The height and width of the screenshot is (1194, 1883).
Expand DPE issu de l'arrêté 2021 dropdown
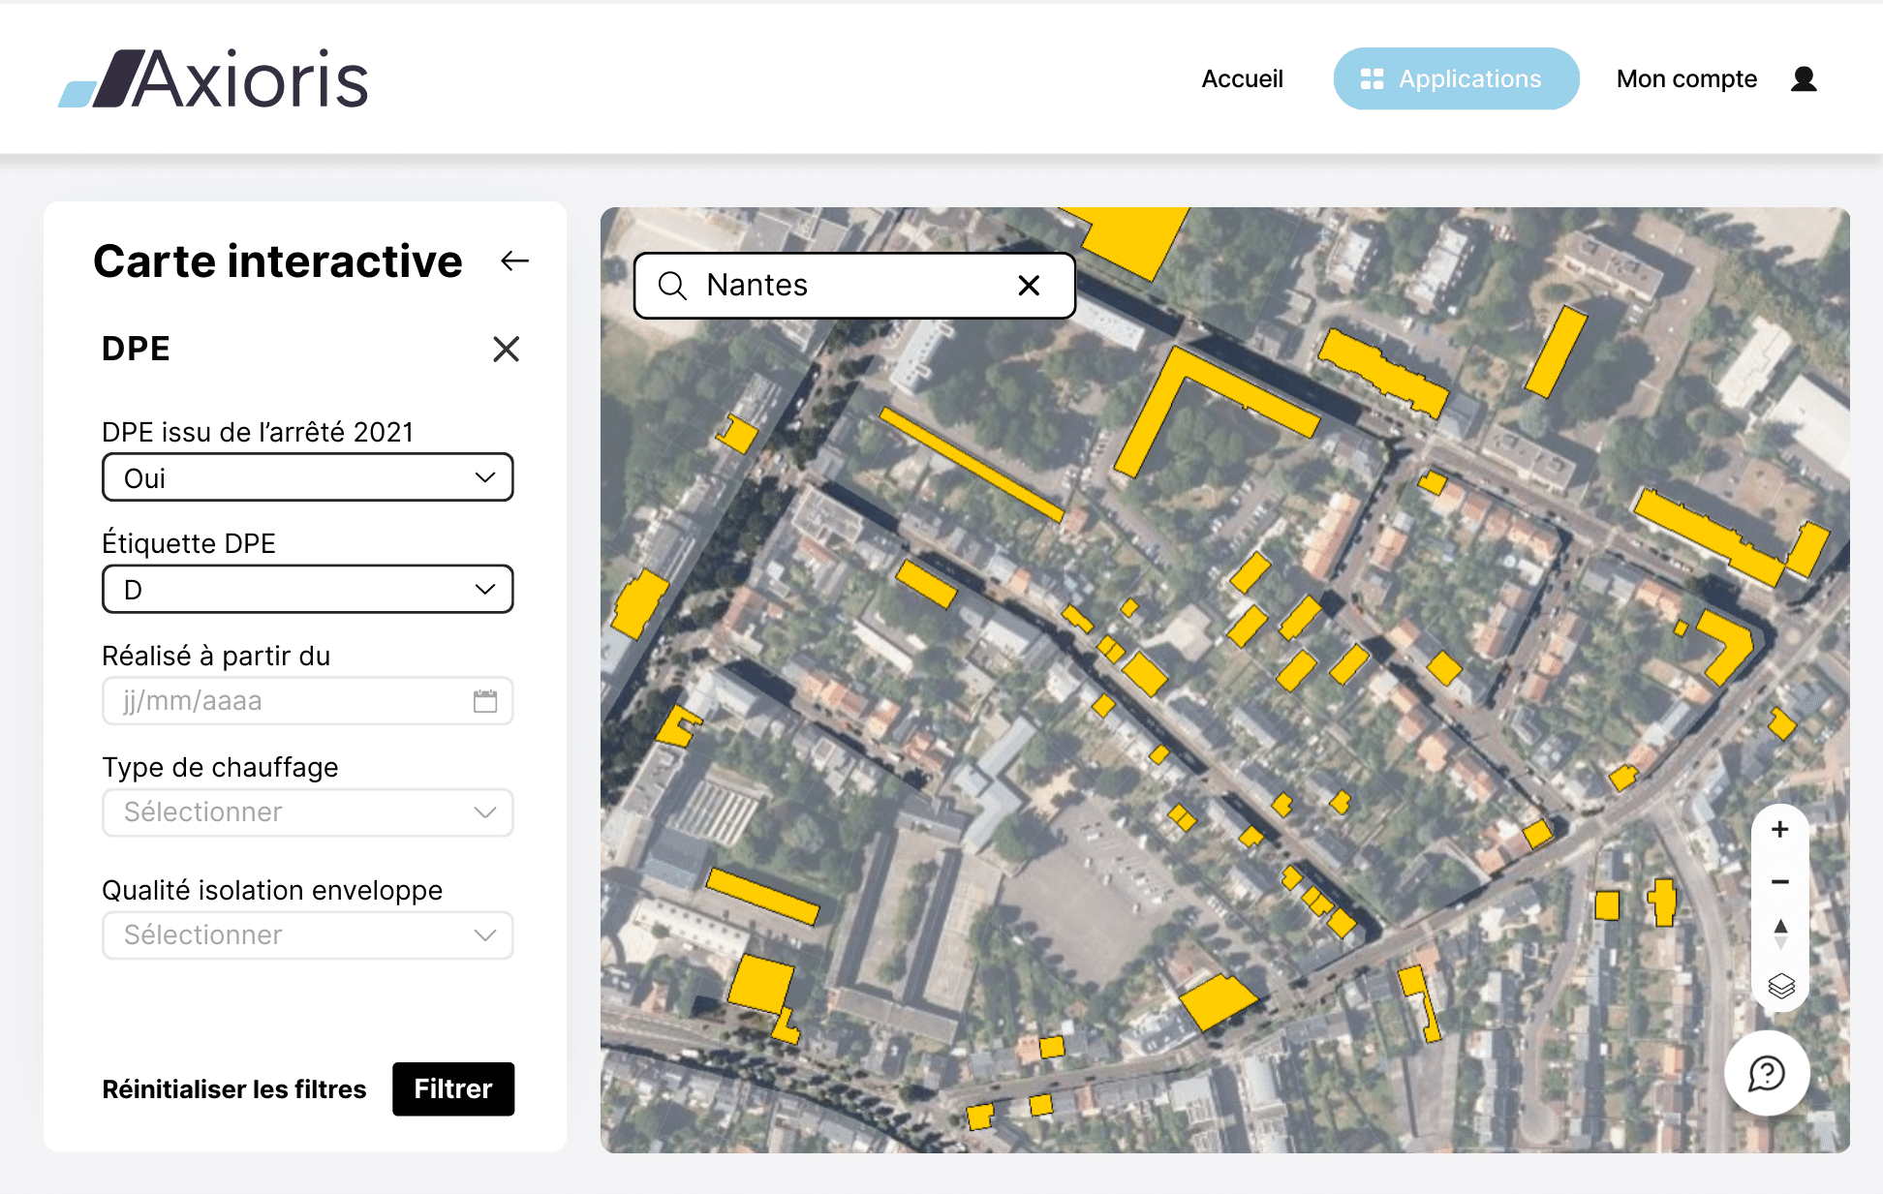(307, 477)
